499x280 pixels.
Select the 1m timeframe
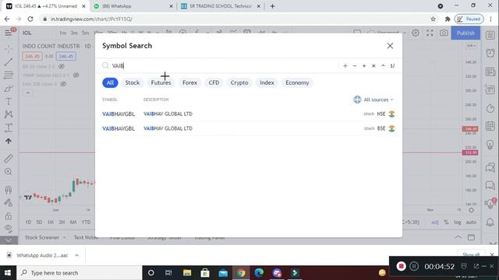click(x=62, y=33)
